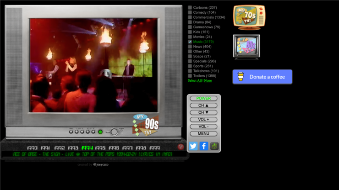339x190 pixels.
Task: Visit the My 80s TV logo
Action: coord(246,47)
